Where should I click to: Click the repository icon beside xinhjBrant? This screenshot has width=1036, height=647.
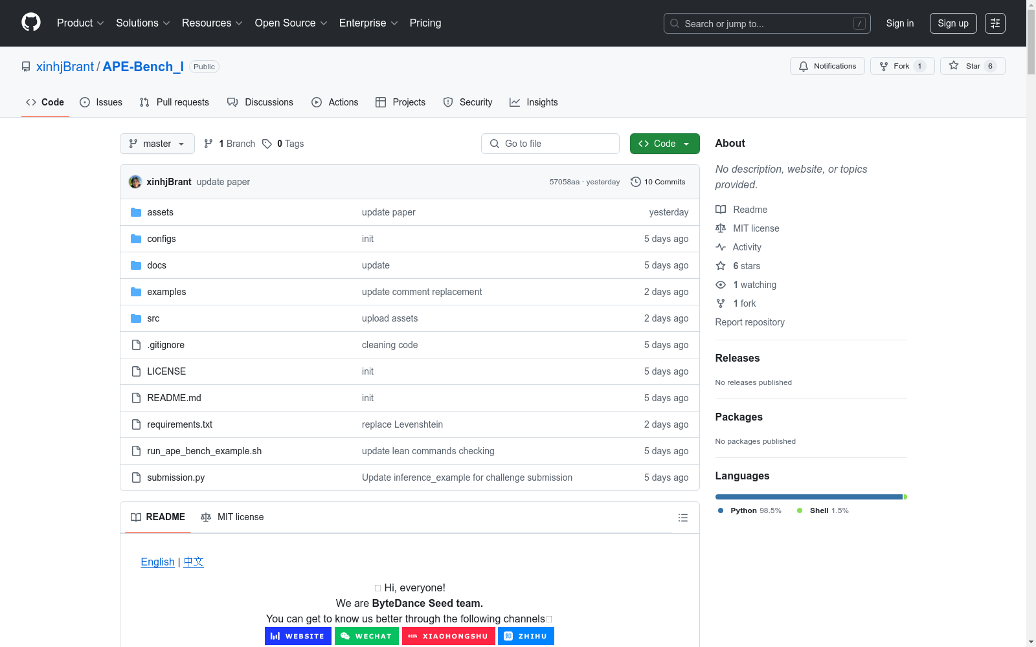(x=26, y=67)
